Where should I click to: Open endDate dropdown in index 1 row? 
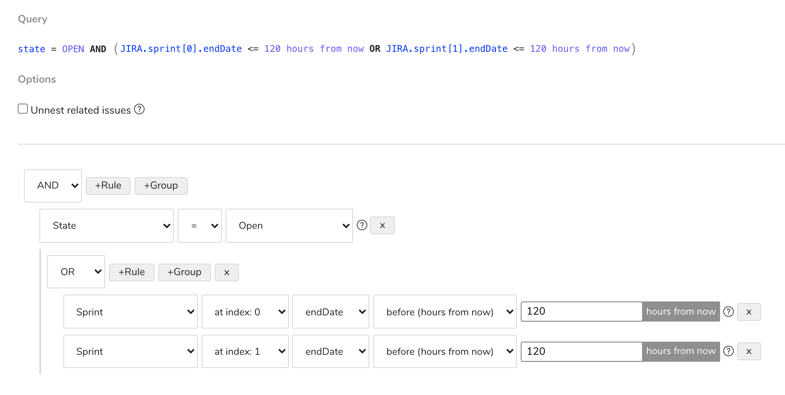tap(331, 351)
